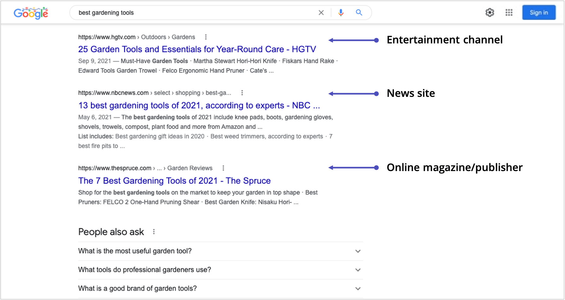Open 13 best gardening tools NBC link
This screenshot has width=565, height=300.
pos(199,105)
